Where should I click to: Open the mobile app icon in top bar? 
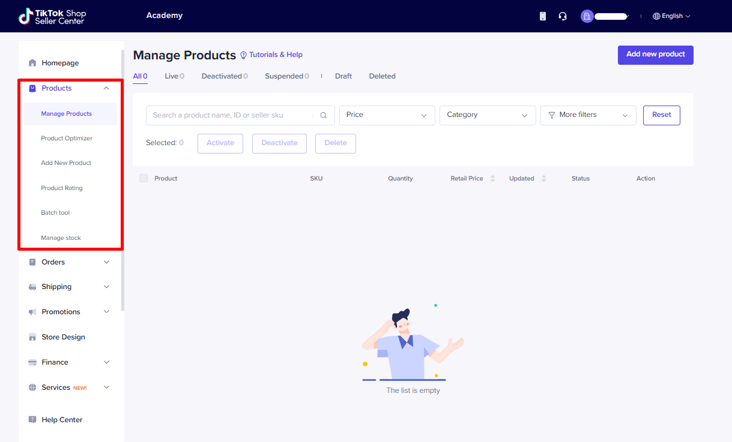pos(542,16)
